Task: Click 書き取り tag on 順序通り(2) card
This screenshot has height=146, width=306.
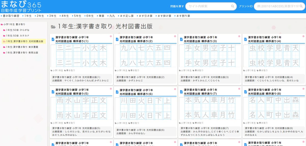Action: tap(134, 70)
